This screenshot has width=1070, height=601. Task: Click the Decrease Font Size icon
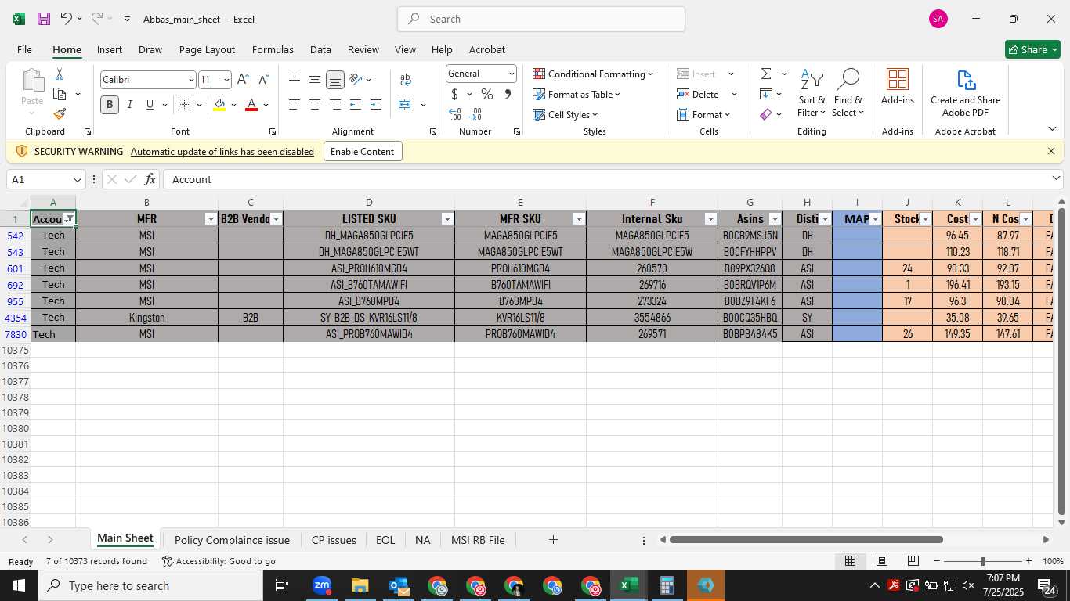point(263,80)
